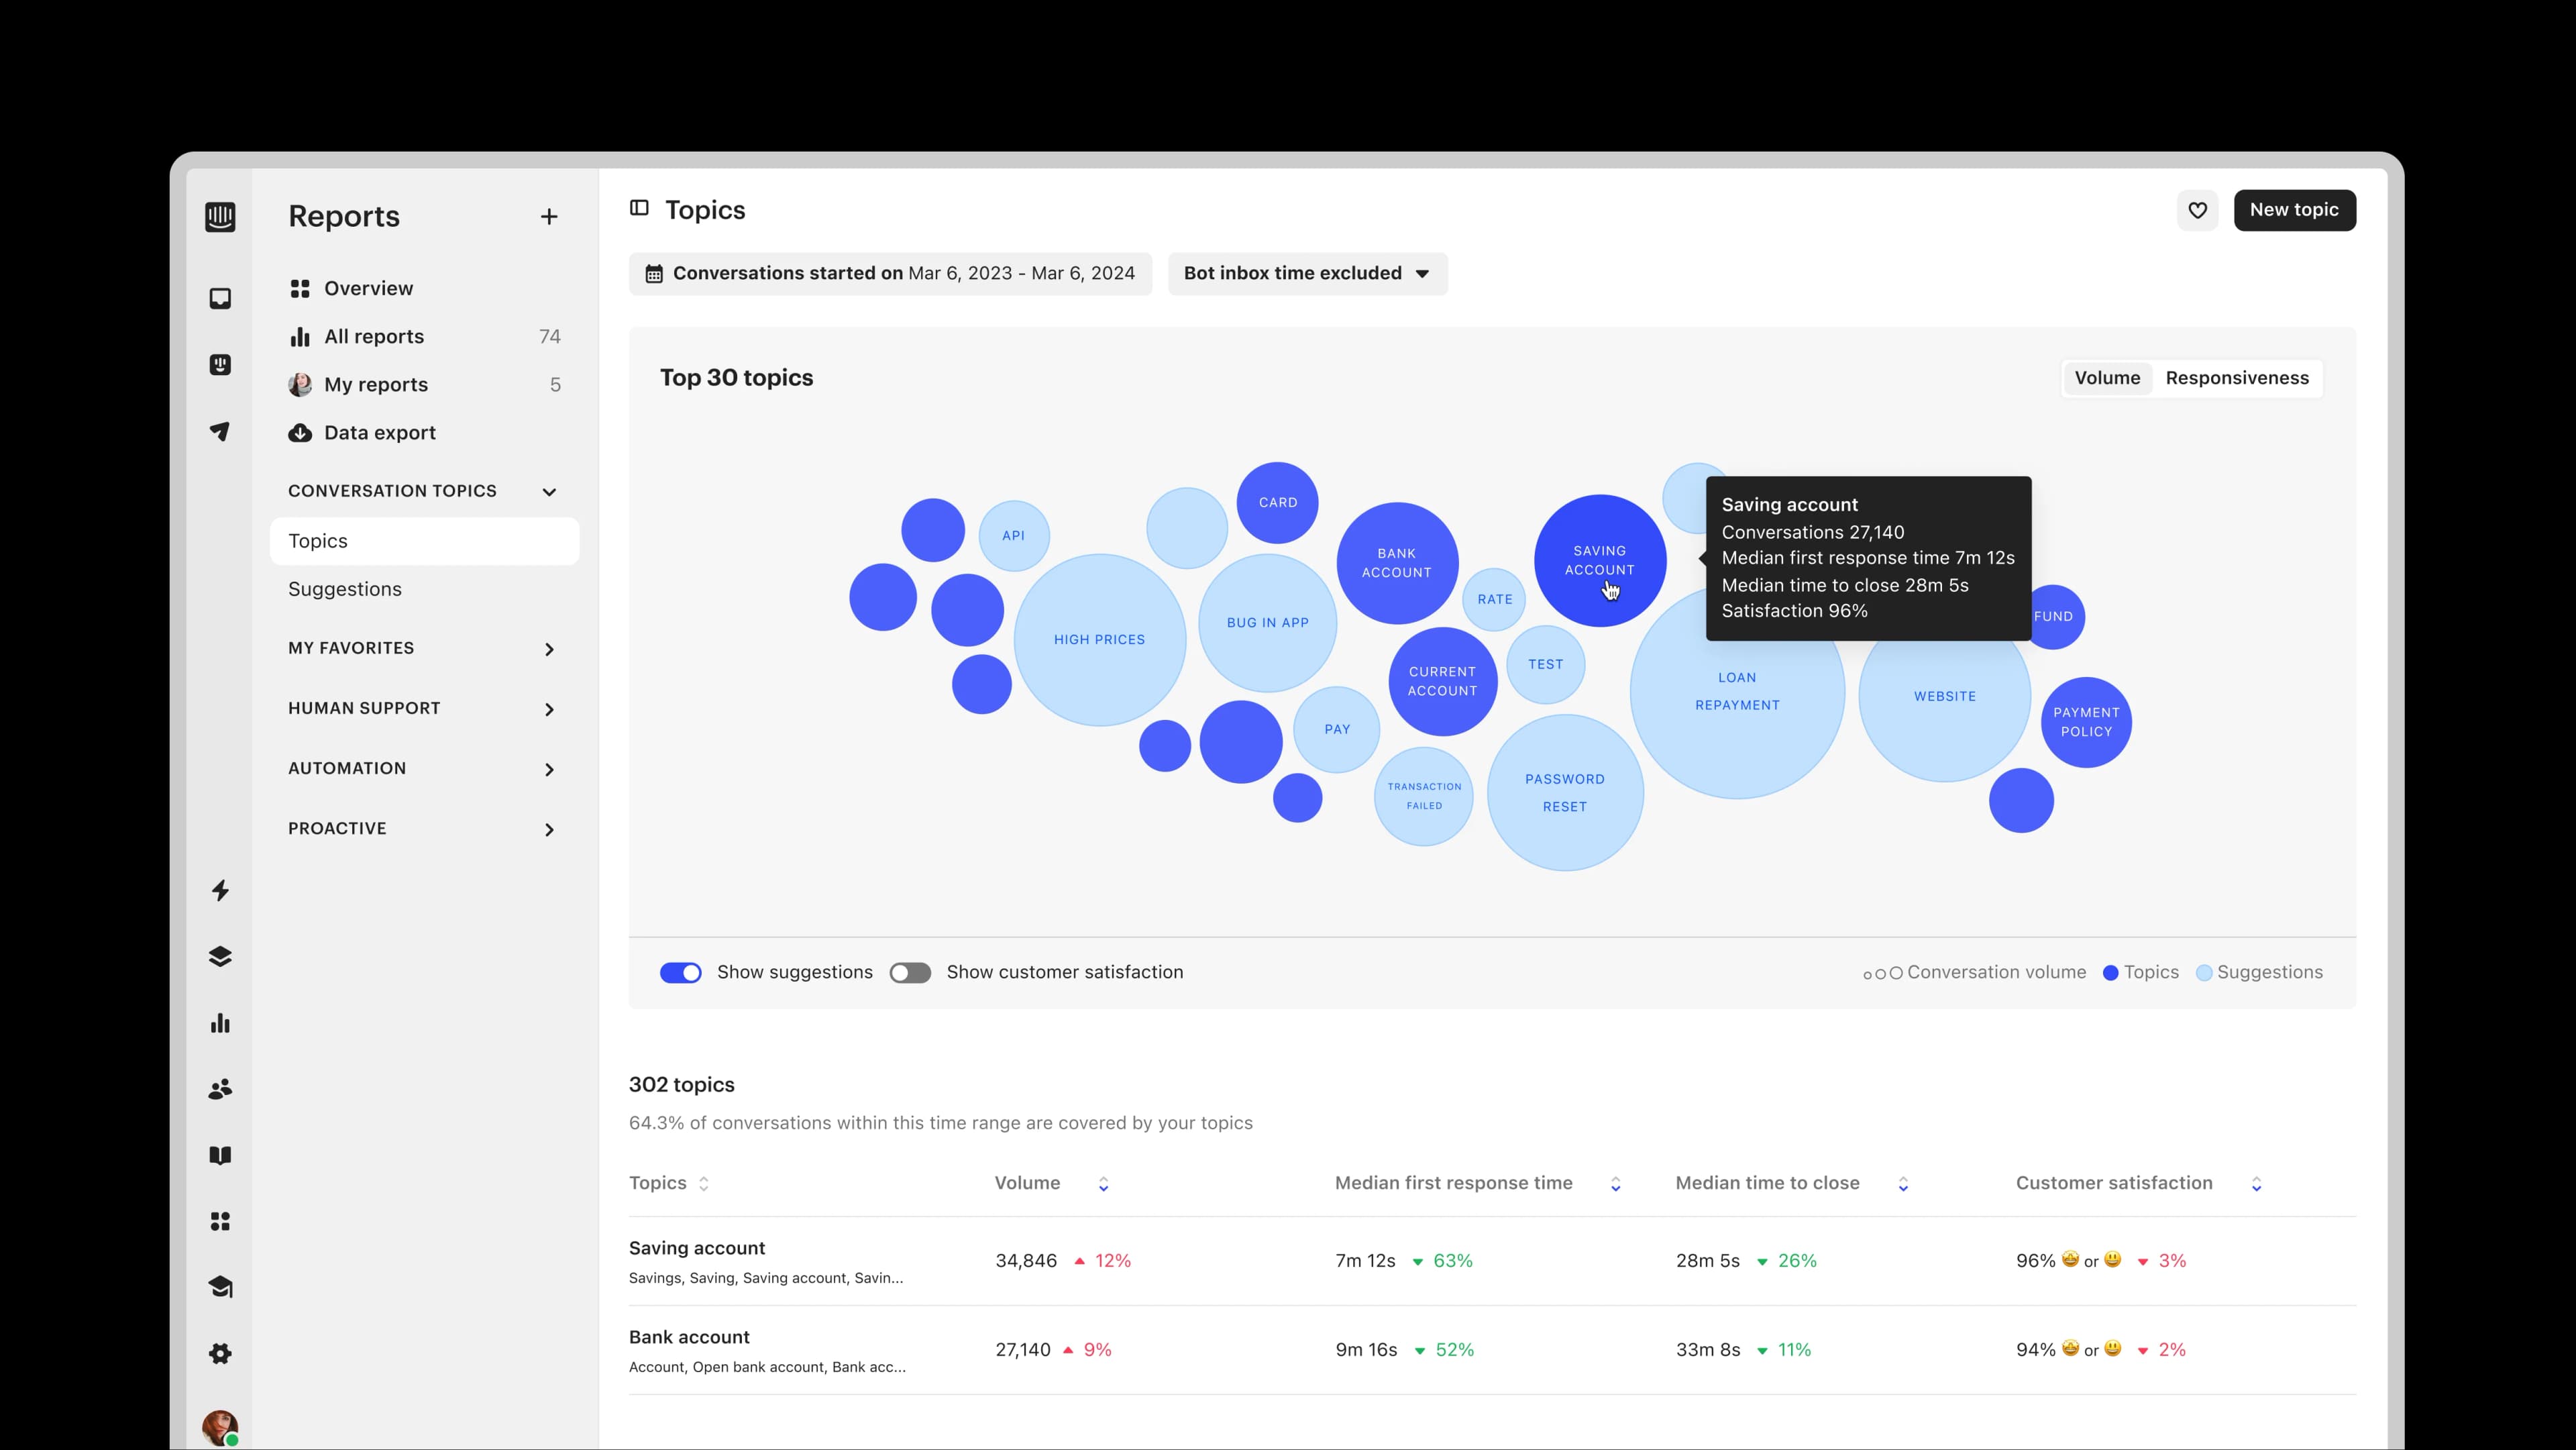The width and height of the screenshot is (2576, 1450).
Task: Switch the chart to Responsiveness view
Action: click(x=2237, y=378)
